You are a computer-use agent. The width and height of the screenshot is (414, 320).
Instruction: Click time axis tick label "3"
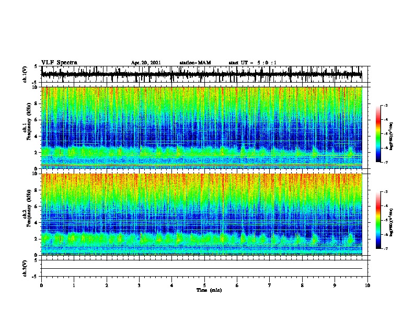pyautogui.click(x=139, y=285)
